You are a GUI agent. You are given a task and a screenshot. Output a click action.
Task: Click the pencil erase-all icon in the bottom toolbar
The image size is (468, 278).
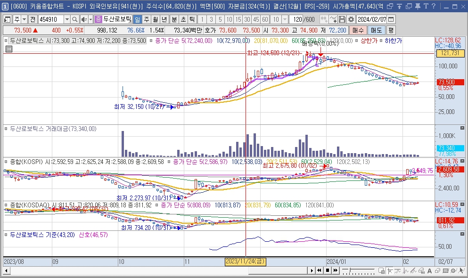421,271
